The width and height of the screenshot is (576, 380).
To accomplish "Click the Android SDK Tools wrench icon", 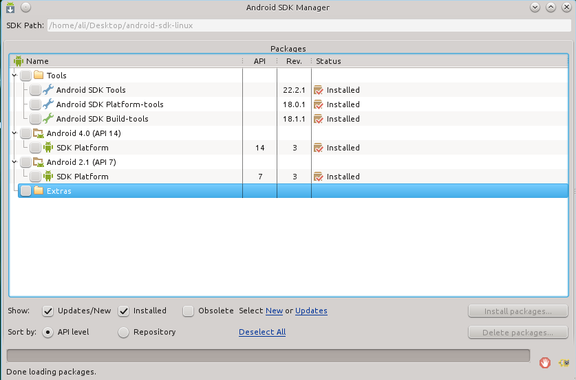I will (47, 90).
